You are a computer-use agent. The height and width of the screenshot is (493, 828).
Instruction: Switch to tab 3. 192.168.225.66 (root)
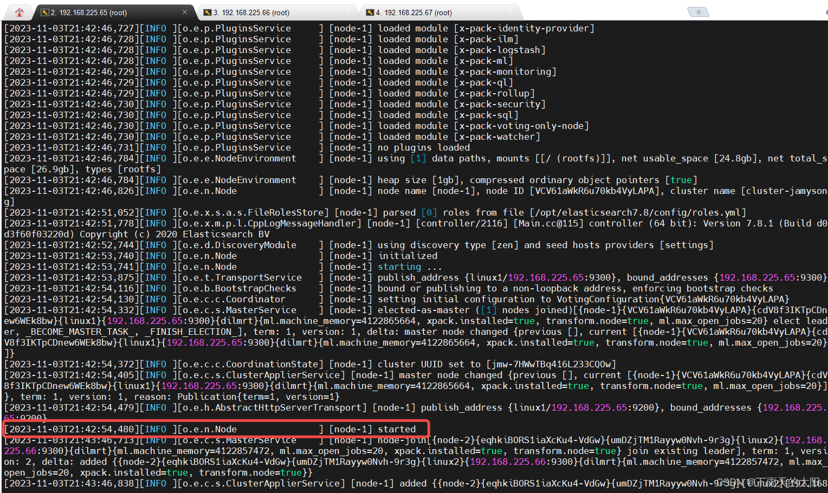pos(251,12)
